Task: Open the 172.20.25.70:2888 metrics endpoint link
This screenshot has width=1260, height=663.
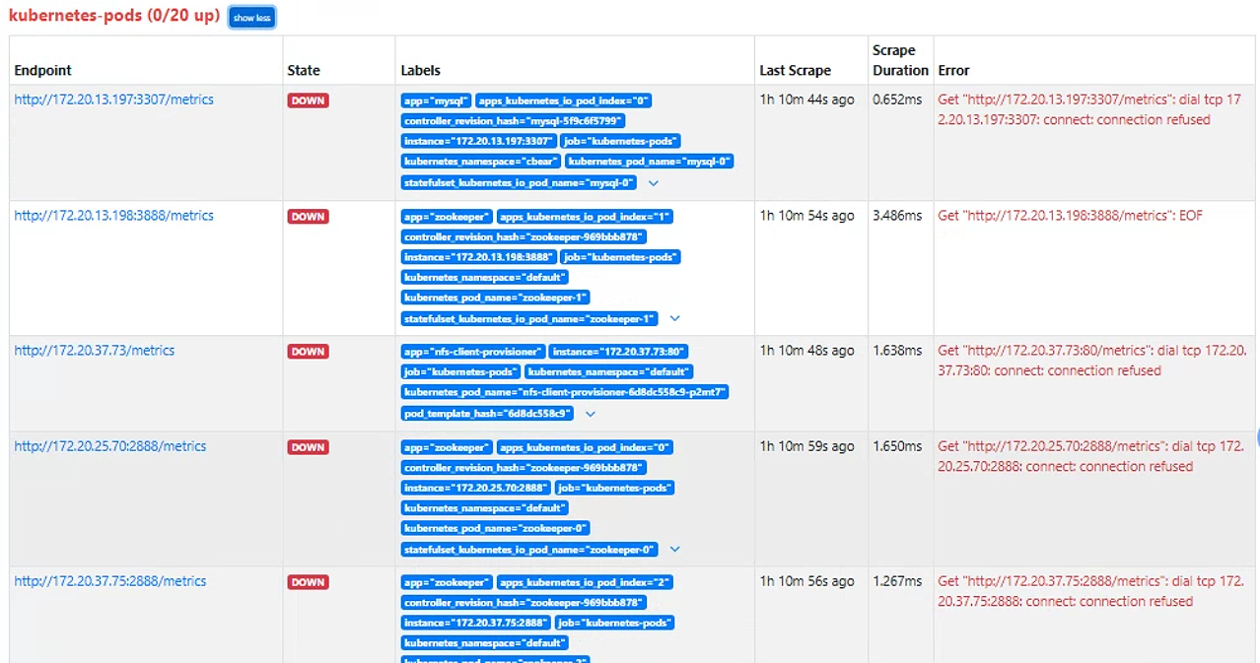Action: click(x=110, y=445)
